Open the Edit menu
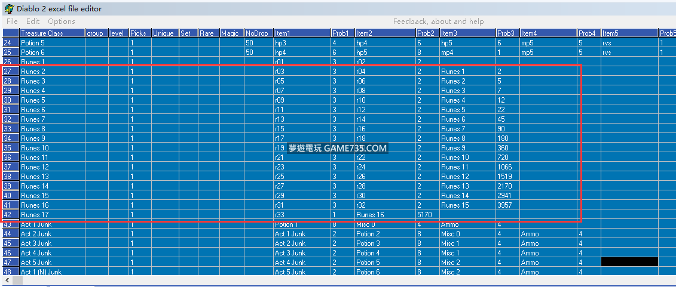Screen dimensions: 676x296 pos(33,21)
